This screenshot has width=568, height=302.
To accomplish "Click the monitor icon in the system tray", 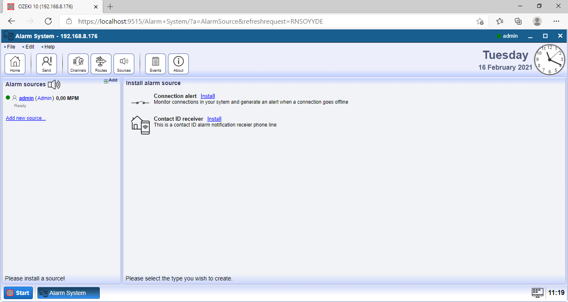I will click(538, 293).
